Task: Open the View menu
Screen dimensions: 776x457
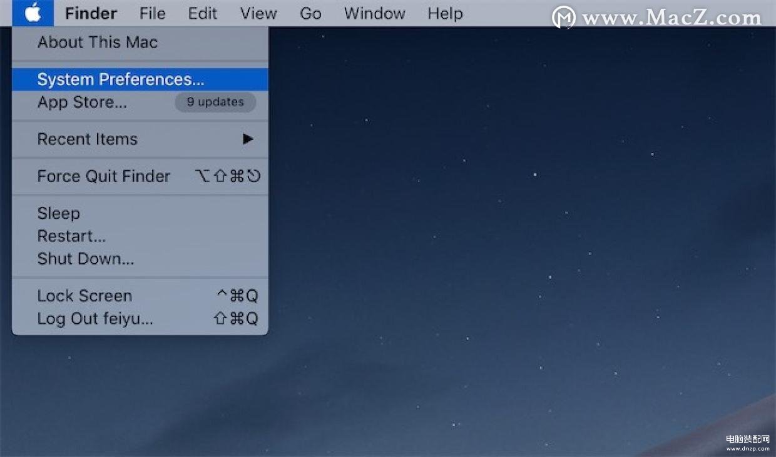Action: tap(258, 13)
